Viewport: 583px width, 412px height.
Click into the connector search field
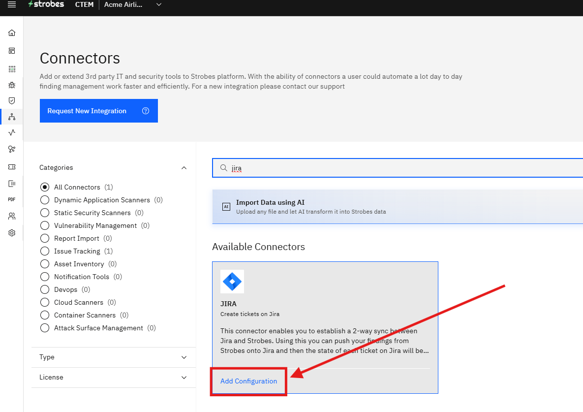click(x=398, y=168)
